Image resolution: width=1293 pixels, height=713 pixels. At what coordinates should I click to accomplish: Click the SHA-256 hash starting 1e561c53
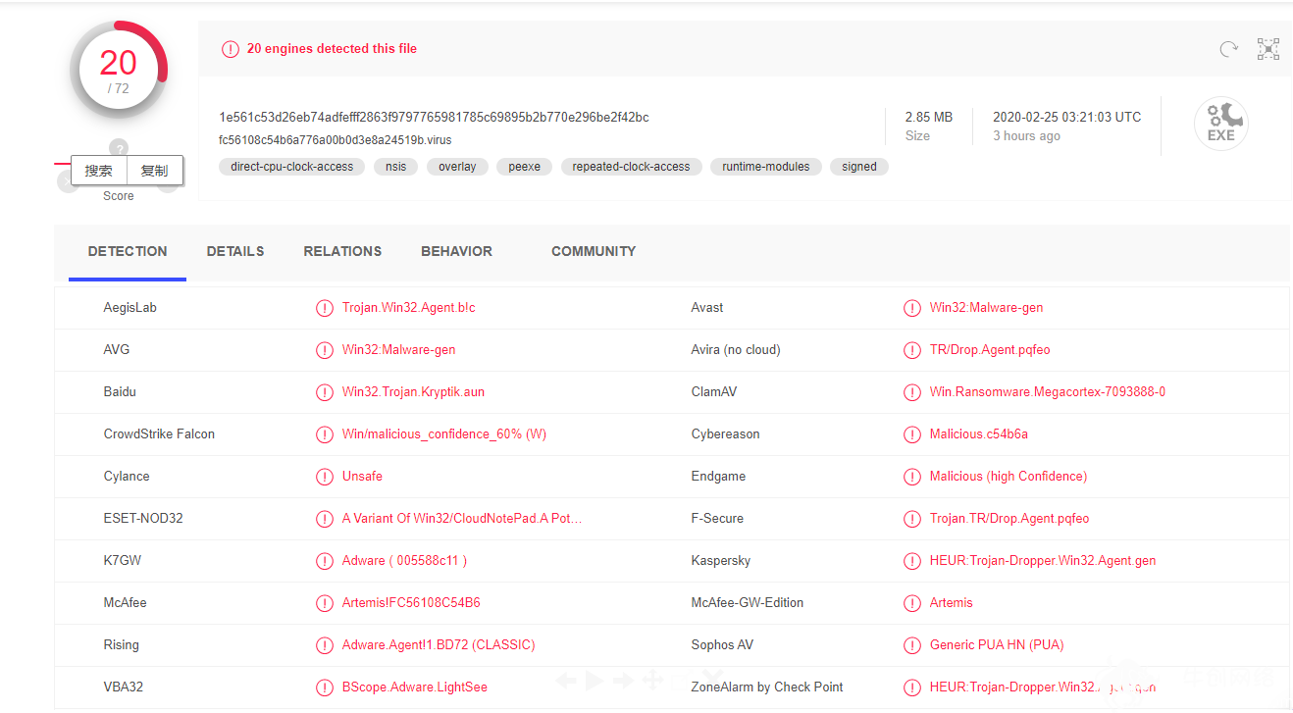(x=434, y=118)
